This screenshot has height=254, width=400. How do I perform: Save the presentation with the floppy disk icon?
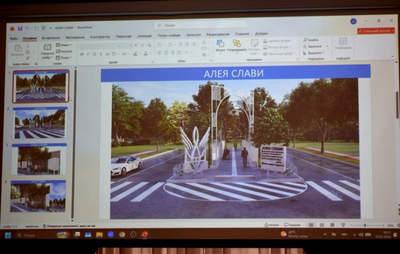(20, 28)
